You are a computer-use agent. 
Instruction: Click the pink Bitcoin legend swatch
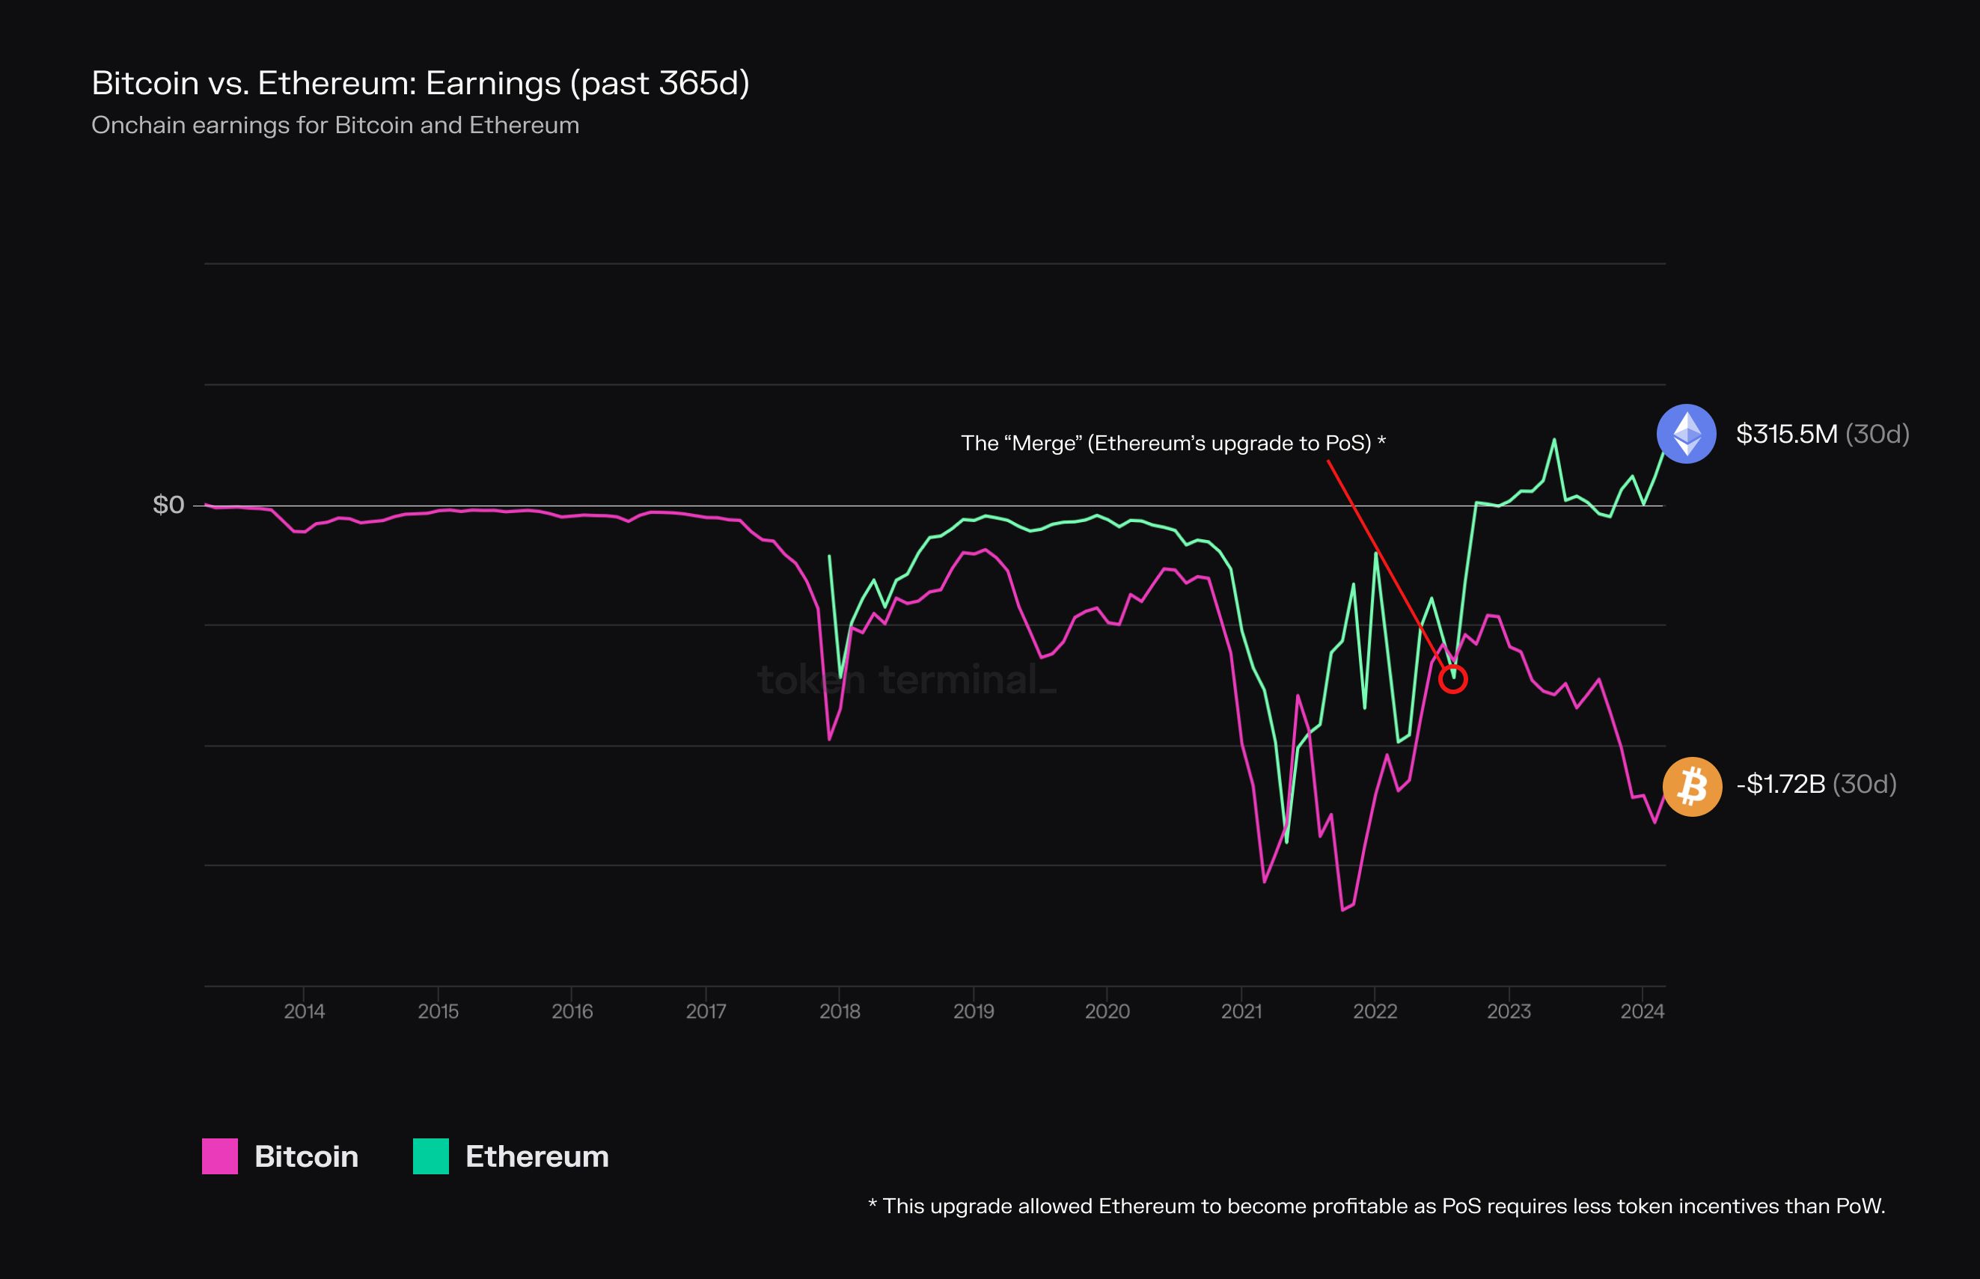click(220, 1156)
